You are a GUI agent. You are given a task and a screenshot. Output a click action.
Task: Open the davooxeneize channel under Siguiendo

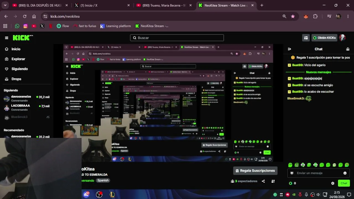pos(27,99)
